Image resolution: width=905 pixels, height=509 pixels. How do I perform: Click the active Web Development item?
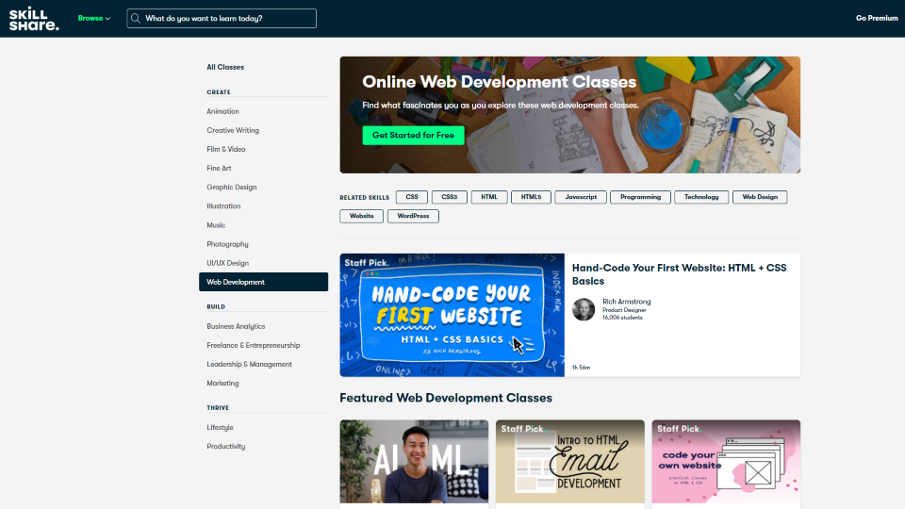click(263, 282)
